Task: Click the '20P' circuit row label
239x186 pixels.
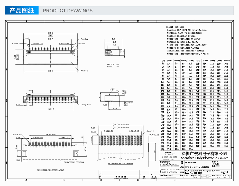Action: tap(162, 112)
